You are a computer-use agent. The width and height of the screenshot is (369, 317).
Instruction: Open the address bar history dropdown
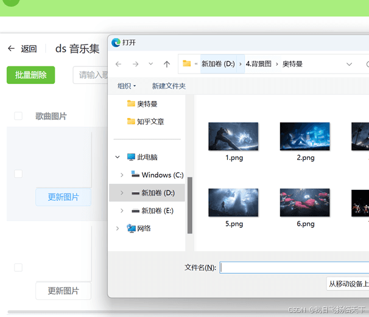click(x=350, y=64)
